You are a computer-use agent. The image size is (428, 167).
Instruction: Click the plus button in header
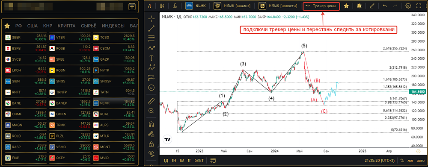pyautogui.click(x=132, y=6)
